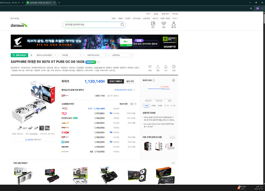Click the login person icon
Screen dimensions: 265x191
tap(174, 23)
